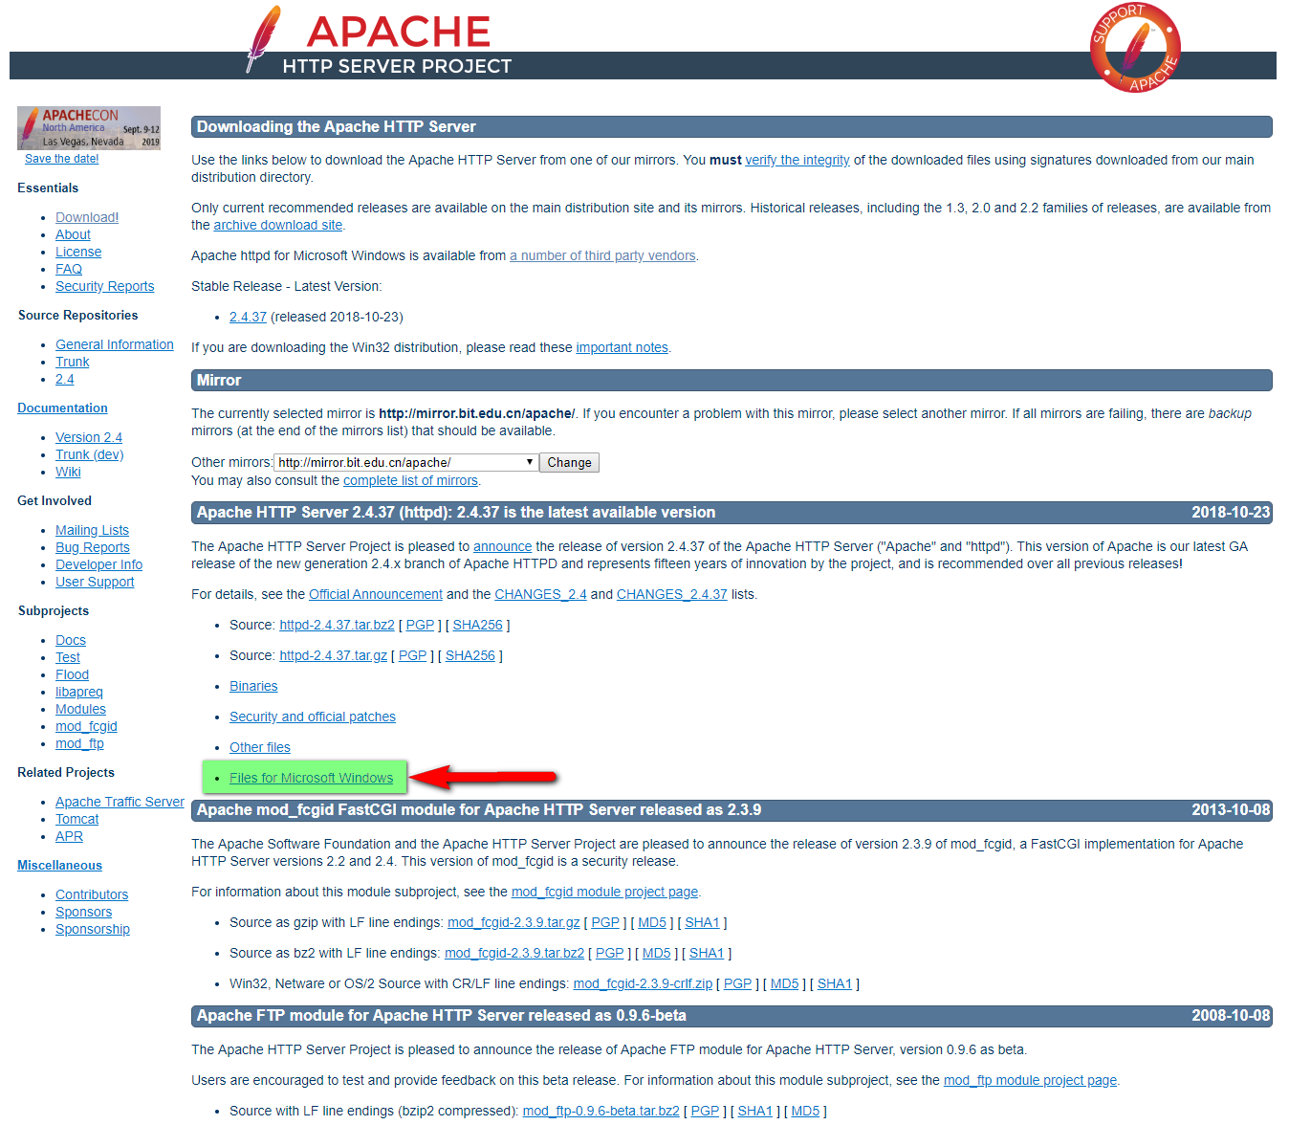Download httpd-2.4.37.tar.gz source
The width and height of the screenshot is (1289, 1125).
(x=333, y=655)
